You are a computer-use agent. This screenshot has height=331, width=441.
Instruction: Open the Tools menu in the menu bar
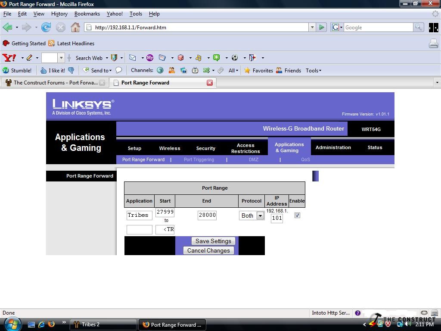(x=136, y=14)
